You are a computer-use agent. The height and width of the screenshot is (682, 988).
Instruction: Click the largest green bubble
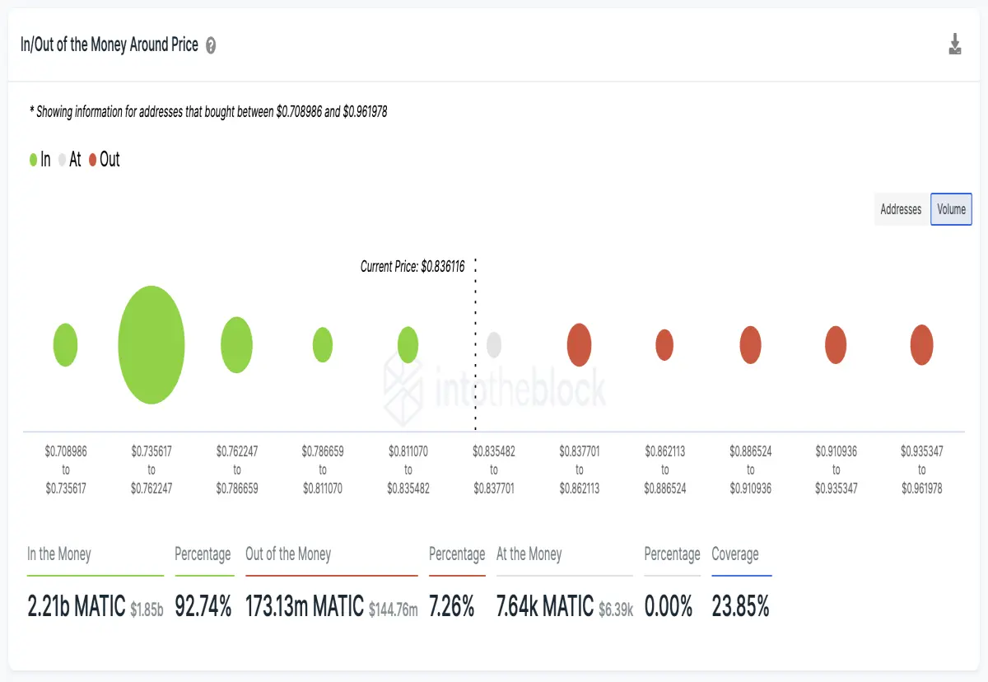[x=151, y=344]
